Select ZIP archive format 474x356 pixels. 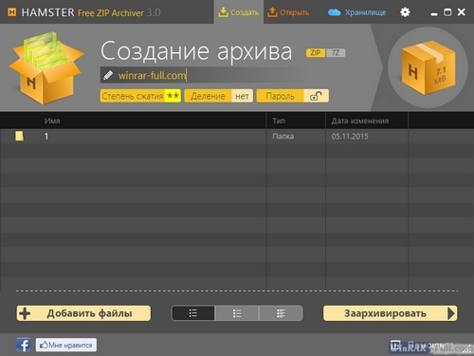coord(316,53)
